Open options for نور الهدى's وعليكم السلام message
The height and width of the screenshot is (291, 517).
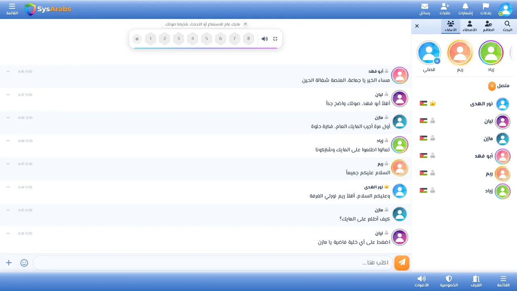[8, 187]
